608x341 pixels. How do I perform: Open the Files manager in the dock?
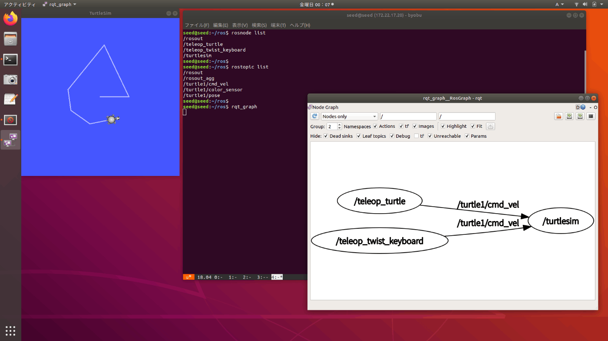point(10,39)
